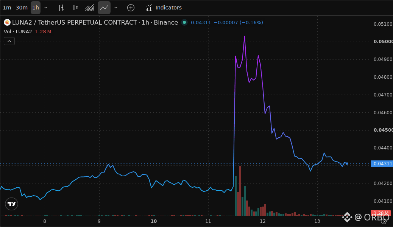
Task: Click the date label 11 on time axis
Action: coord(208,221)
